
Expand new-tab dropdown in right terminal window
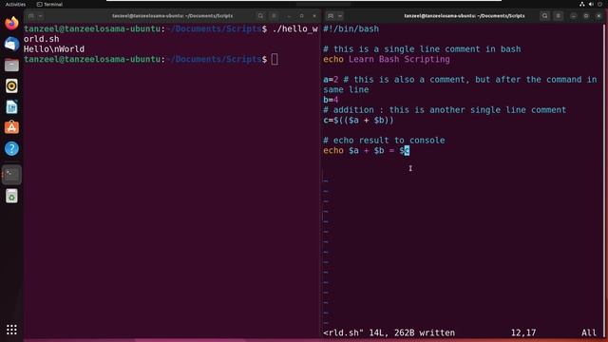point(340,16)
